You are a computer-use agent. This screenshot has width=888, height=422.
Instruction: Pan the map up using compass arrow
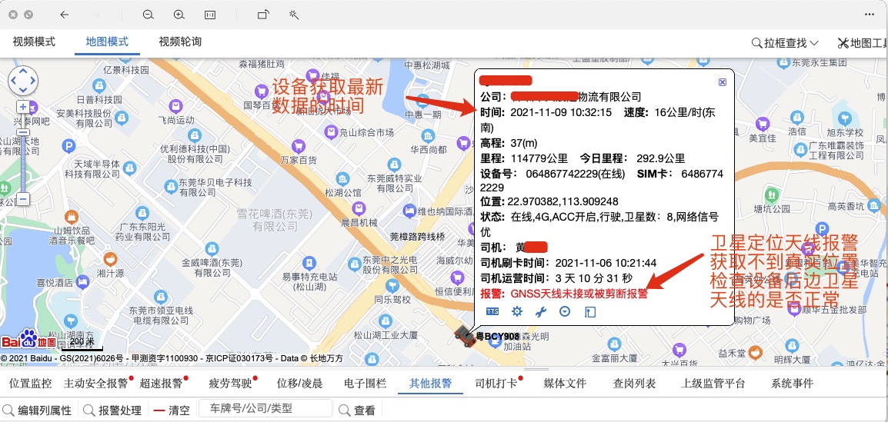point(22,71)
